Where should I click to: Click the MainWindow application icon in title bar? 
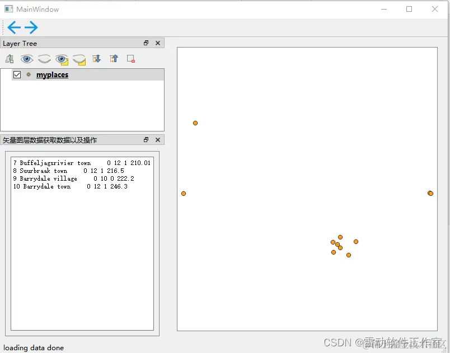(8, 9)
